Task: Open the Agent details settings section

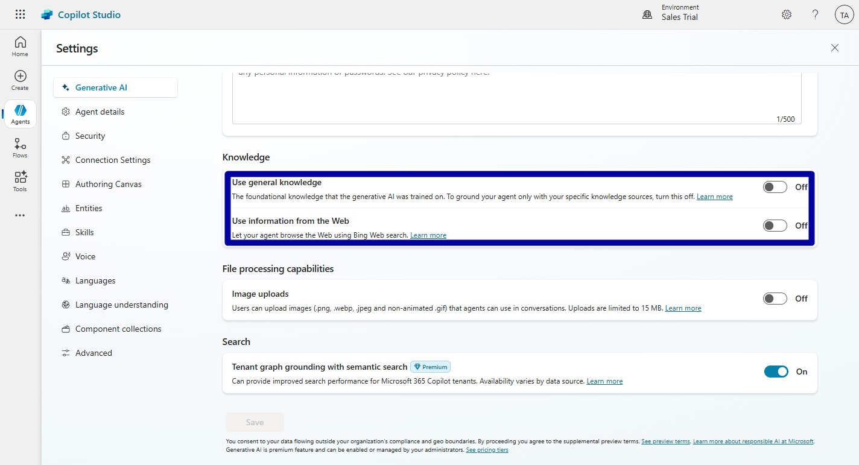Action: click(x=99, y=112)
